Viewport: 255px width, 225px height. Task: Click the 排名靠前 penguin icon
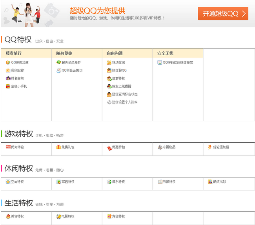tap(8, 78)
